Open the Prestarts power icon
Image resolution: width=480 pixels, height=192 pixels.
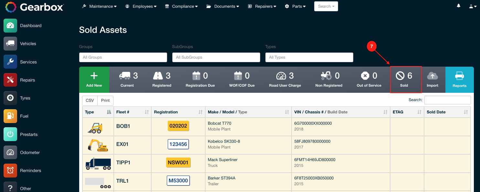pos(10,134)
